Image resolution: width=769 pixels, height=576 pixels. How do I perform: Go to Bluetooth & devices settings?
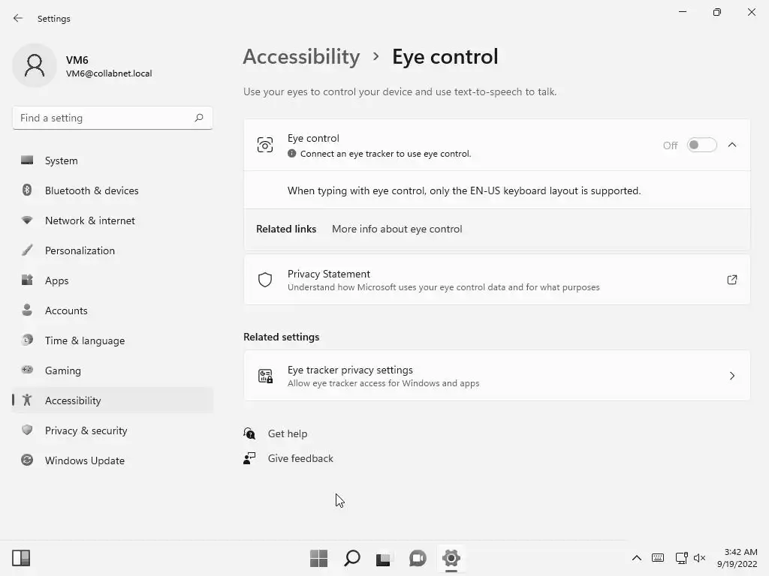click(92, 190)
